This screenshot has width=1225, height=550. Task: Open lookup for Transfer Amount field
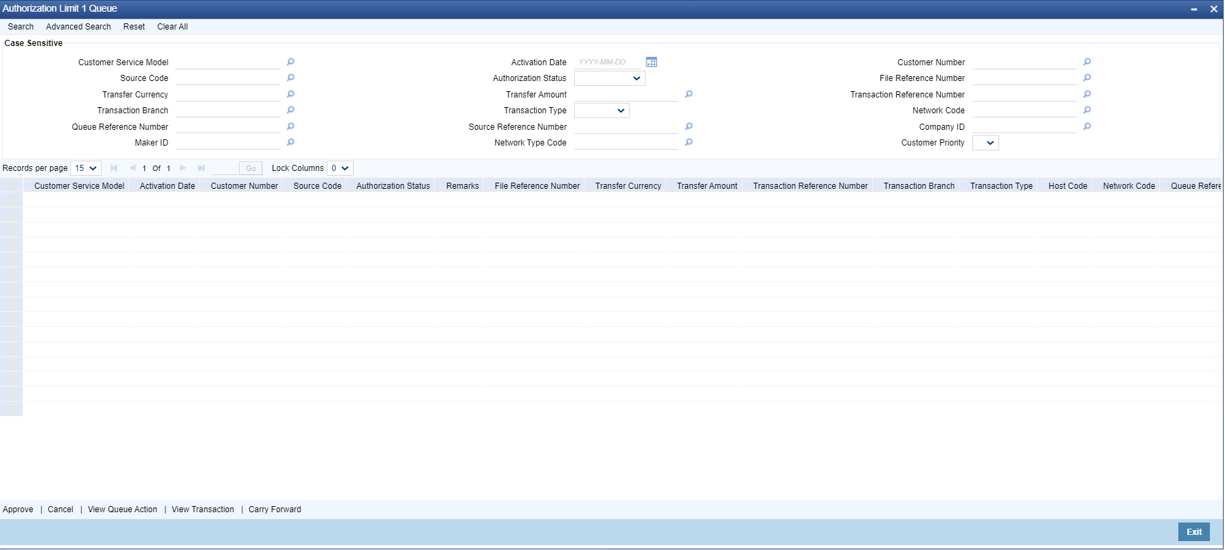tap(689, 94)
